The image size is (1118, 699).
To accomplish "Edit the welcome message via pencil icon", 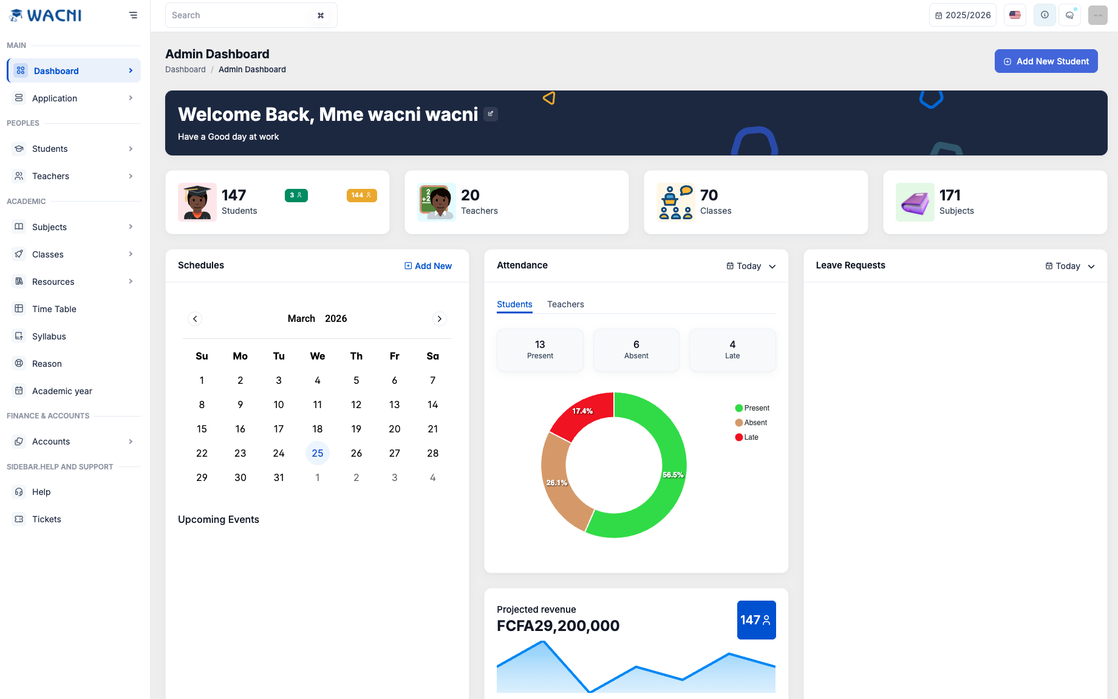I will tap(490, 114).
